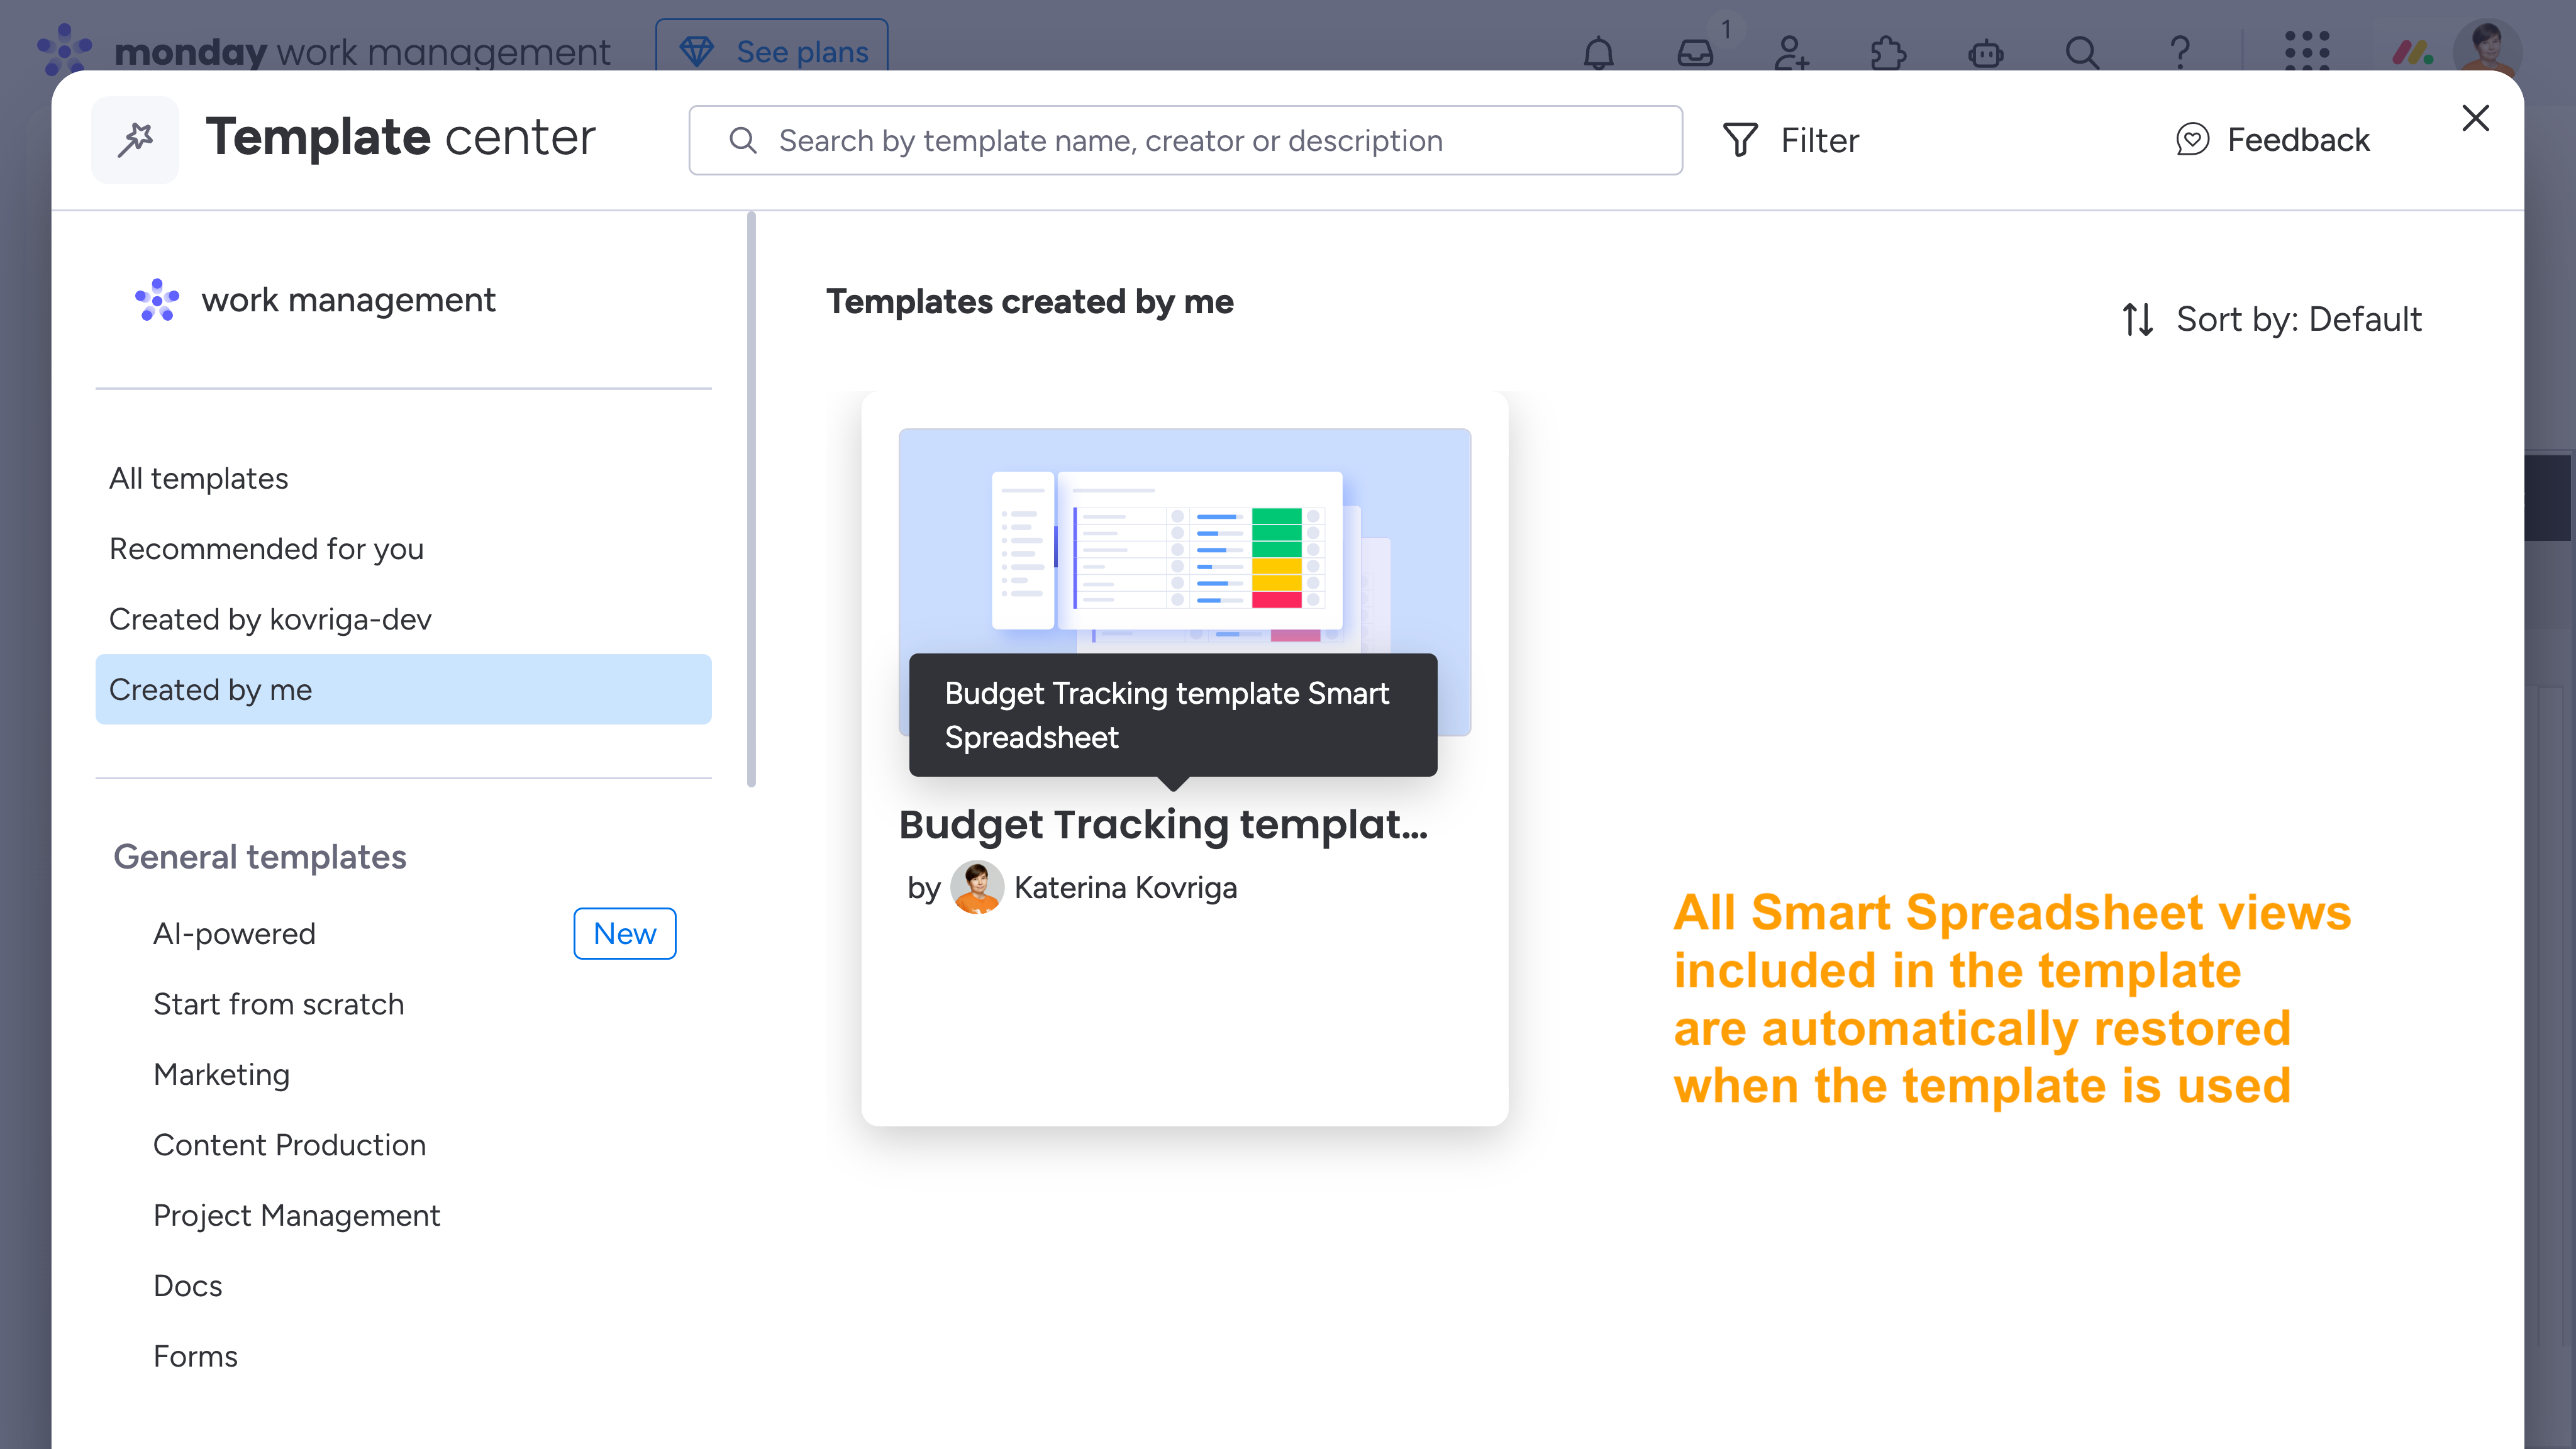This screenshot has width=2576, height=1449.
Task: Open the help question mark
Action: [2180, 52]
